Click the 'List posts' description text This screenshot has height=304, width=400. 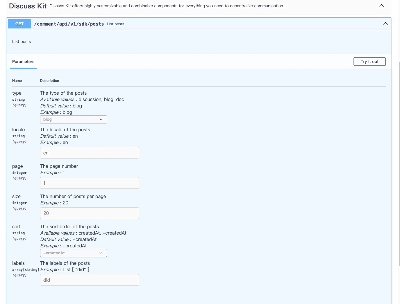[22, 42]
